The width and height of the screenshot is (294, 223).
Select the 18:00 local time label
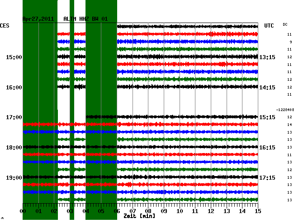(x=14, y=148)
